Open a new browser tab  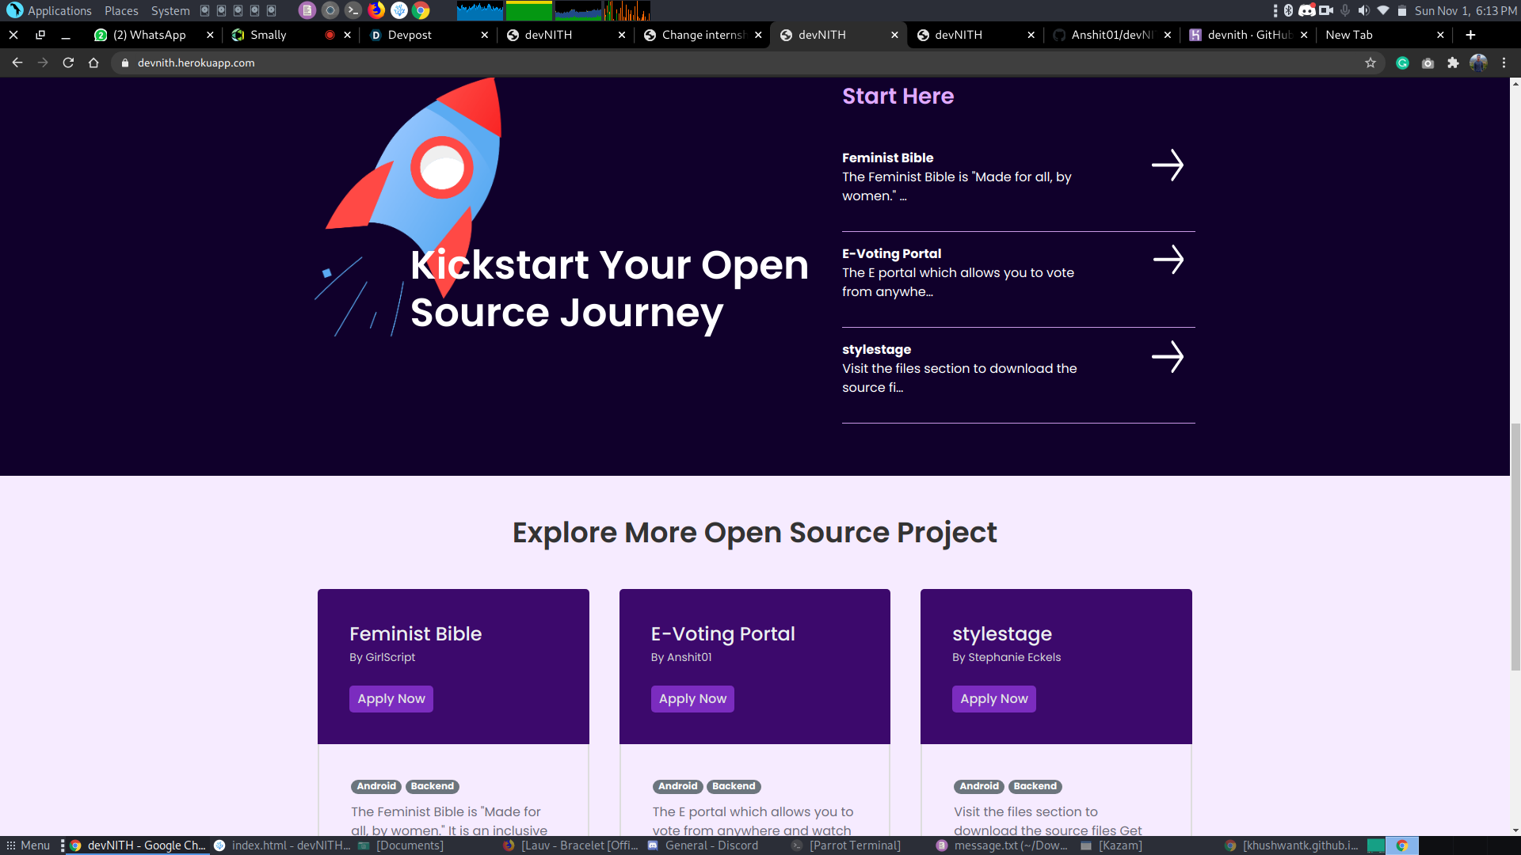coord(1470,35)
